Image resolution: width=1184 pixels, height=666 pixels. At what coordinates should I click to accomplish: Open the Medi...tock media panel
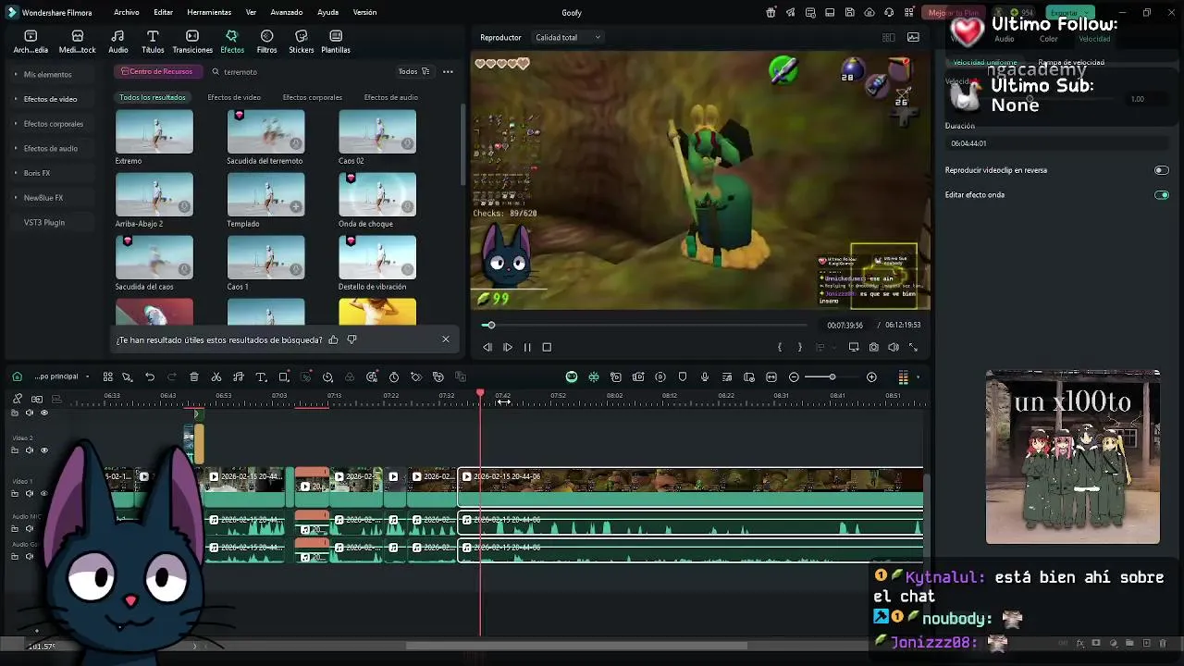(x=77, y=42)
